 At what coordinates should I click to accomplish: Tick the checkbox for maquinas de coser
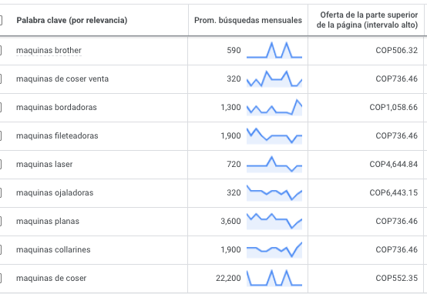(1, 279)
